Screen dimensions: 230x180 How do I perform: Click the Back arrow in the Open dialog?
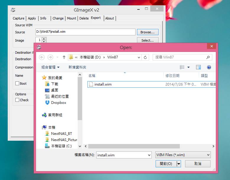pyautogui.click(x=42, y=57)
